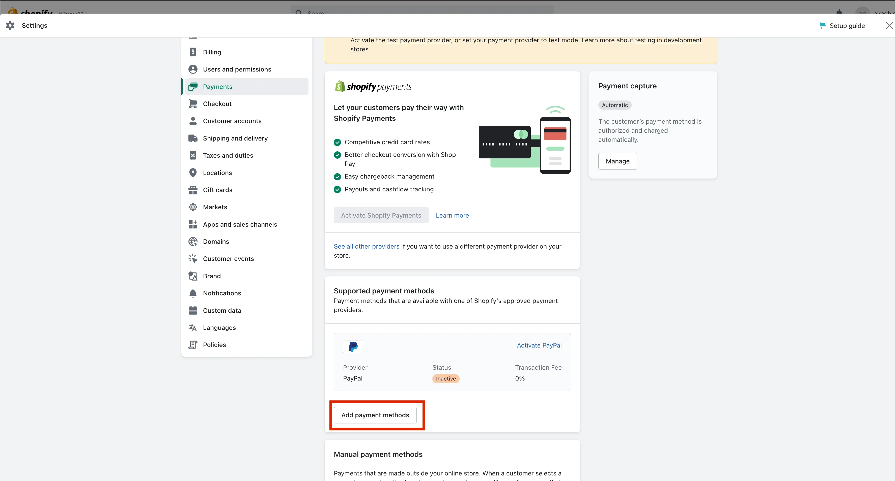
Task: Open Checkout settings
Action: point(246,104)
